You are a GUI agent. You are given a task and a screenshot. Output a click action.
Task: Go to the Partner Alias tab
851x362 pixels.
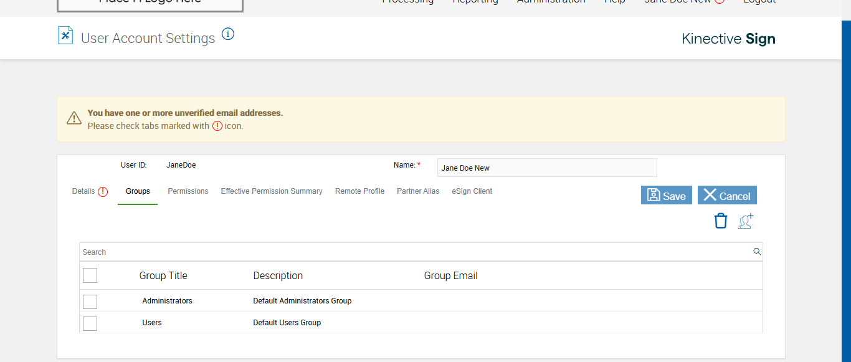click(418, 191)
